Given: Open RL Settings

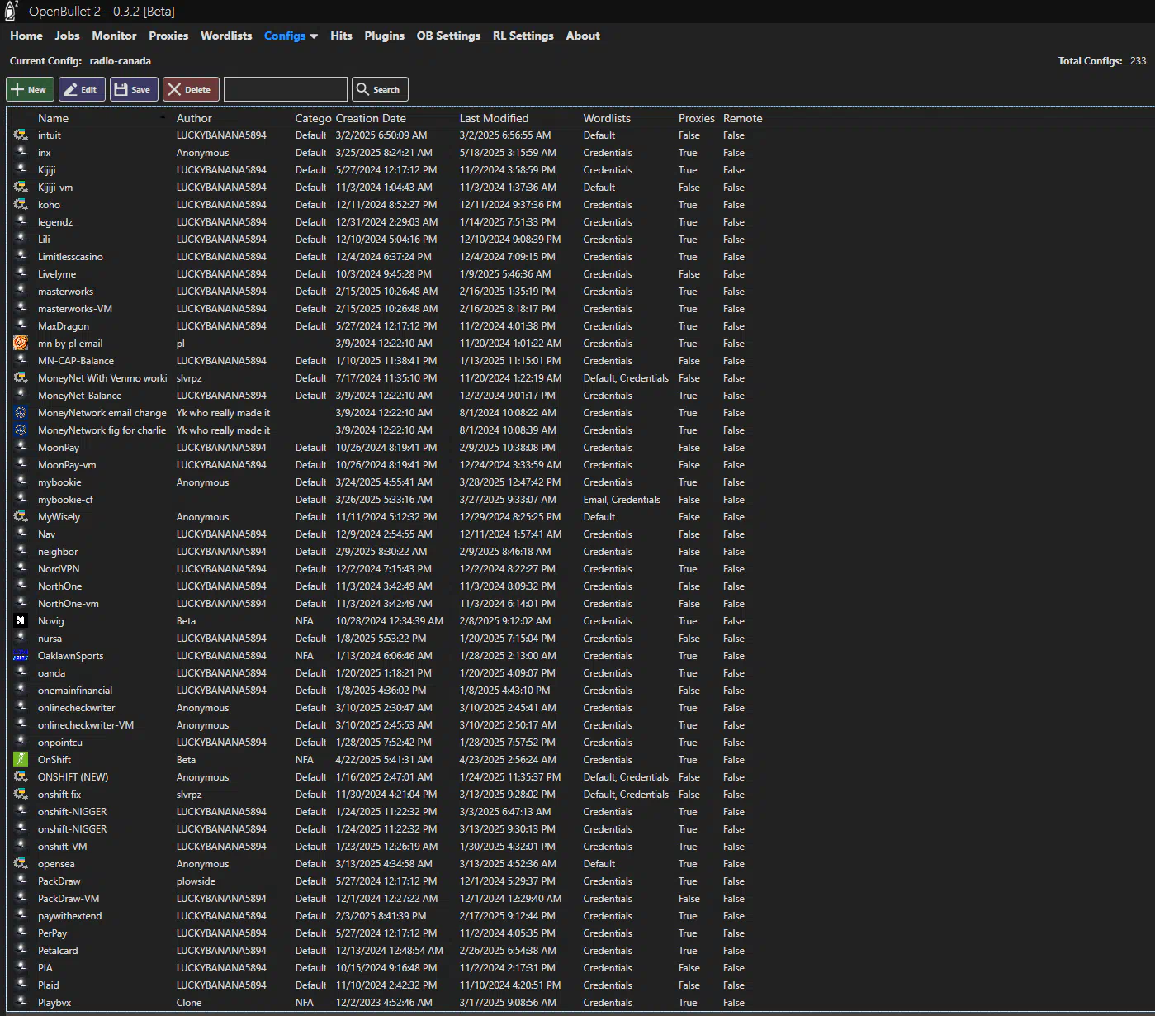Looking at the screenshot, I should click(523, 36).
